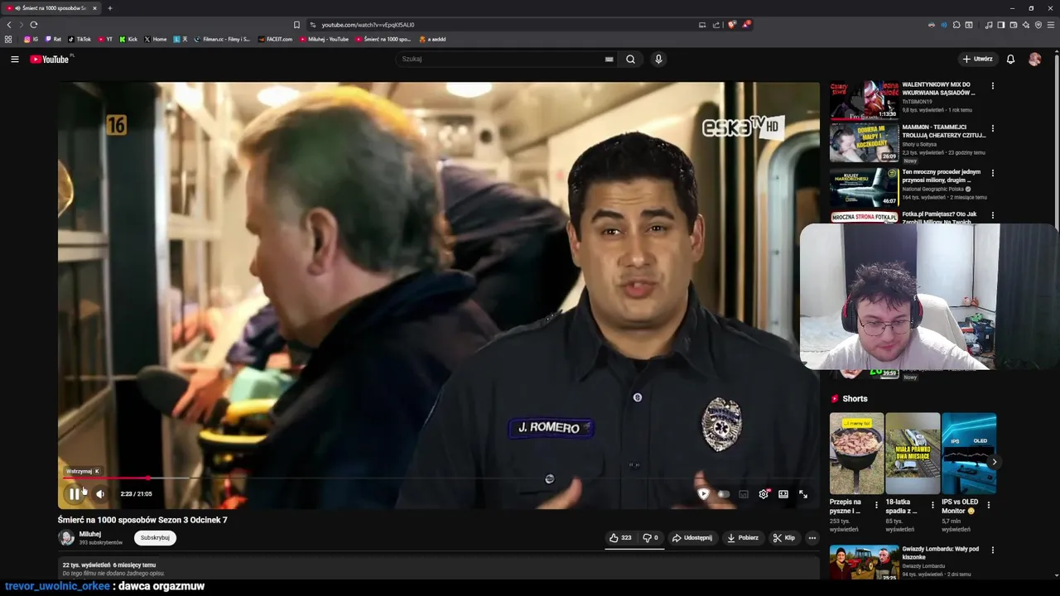The image size is (1060, 596).
Task: Bookmark the page with bookmark icon
Action: 296,25
